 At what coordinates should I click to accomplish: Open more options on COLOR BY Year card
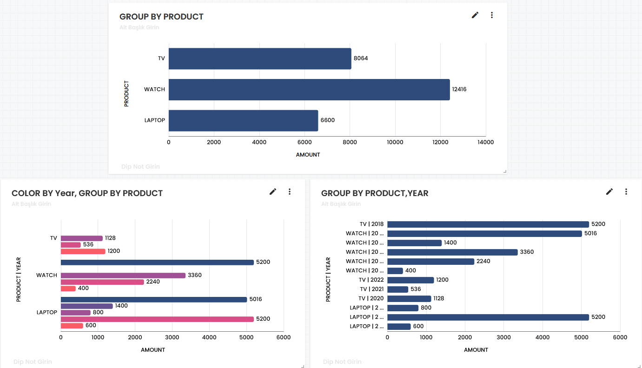tap(290, 191)
